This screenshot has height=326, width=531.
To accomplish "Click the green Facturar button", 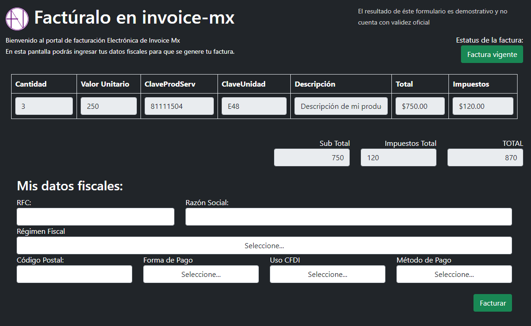I will [x=493, y=303].
